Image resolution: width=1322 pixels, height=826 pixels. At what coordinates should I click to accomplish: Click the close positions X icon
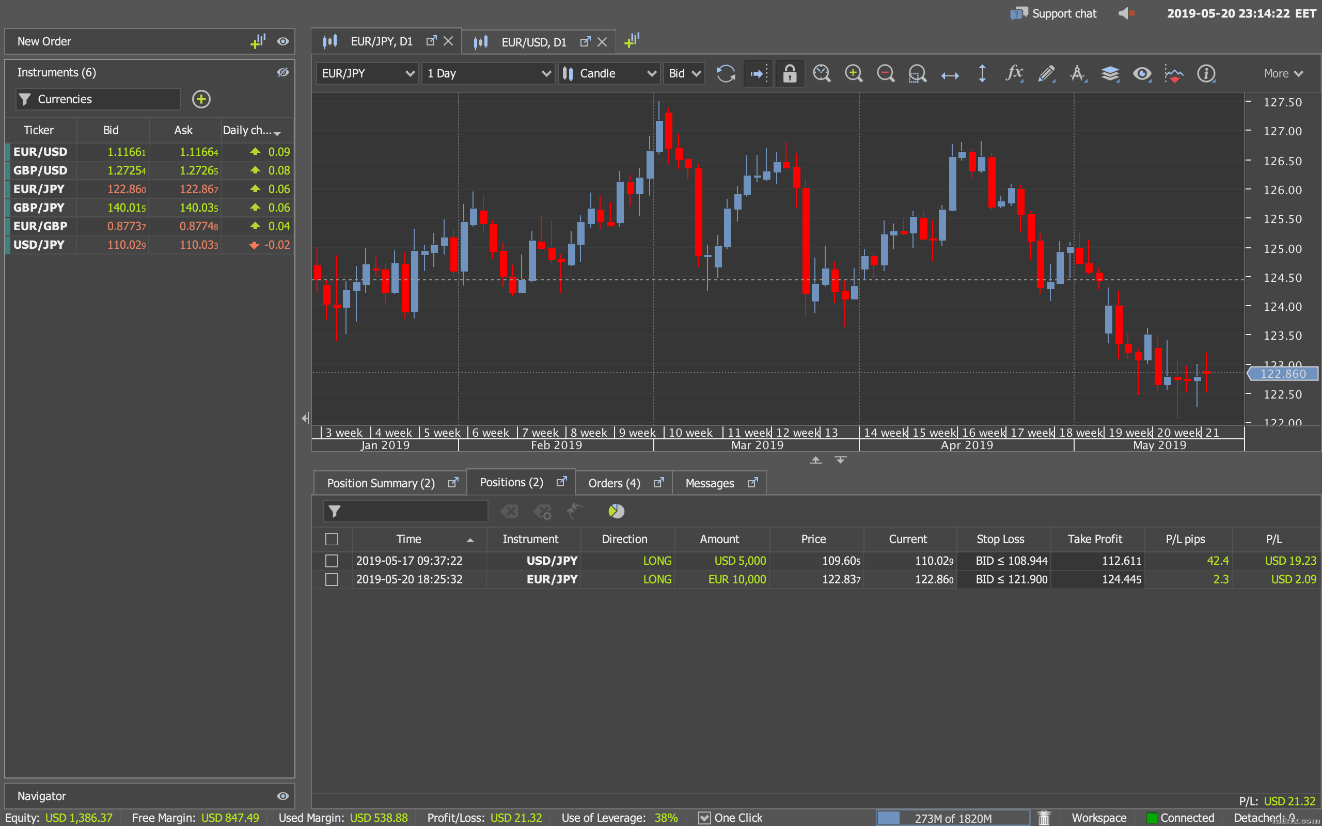point(509,511)
